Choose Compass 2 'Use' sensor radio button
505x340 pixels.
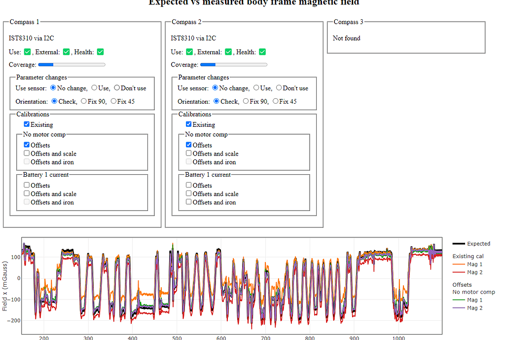click(256, 88)
